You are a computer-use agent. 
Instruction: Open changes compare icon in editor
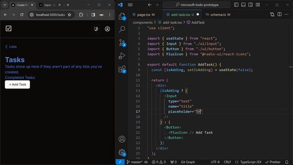click(272, 14)
